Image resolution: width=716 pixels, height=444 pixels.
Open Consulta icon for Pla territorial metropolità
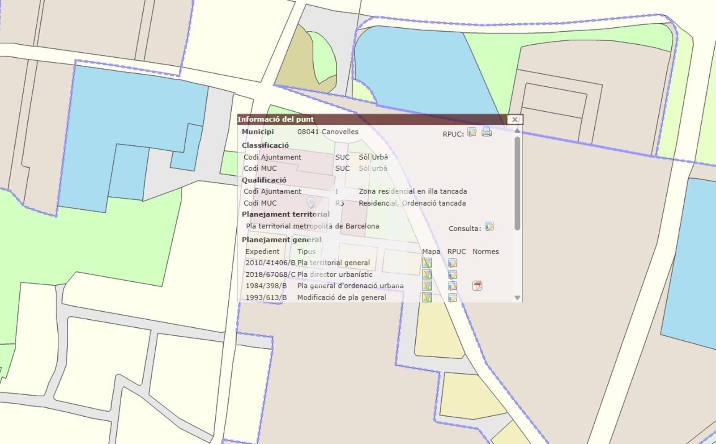(489, 227)
